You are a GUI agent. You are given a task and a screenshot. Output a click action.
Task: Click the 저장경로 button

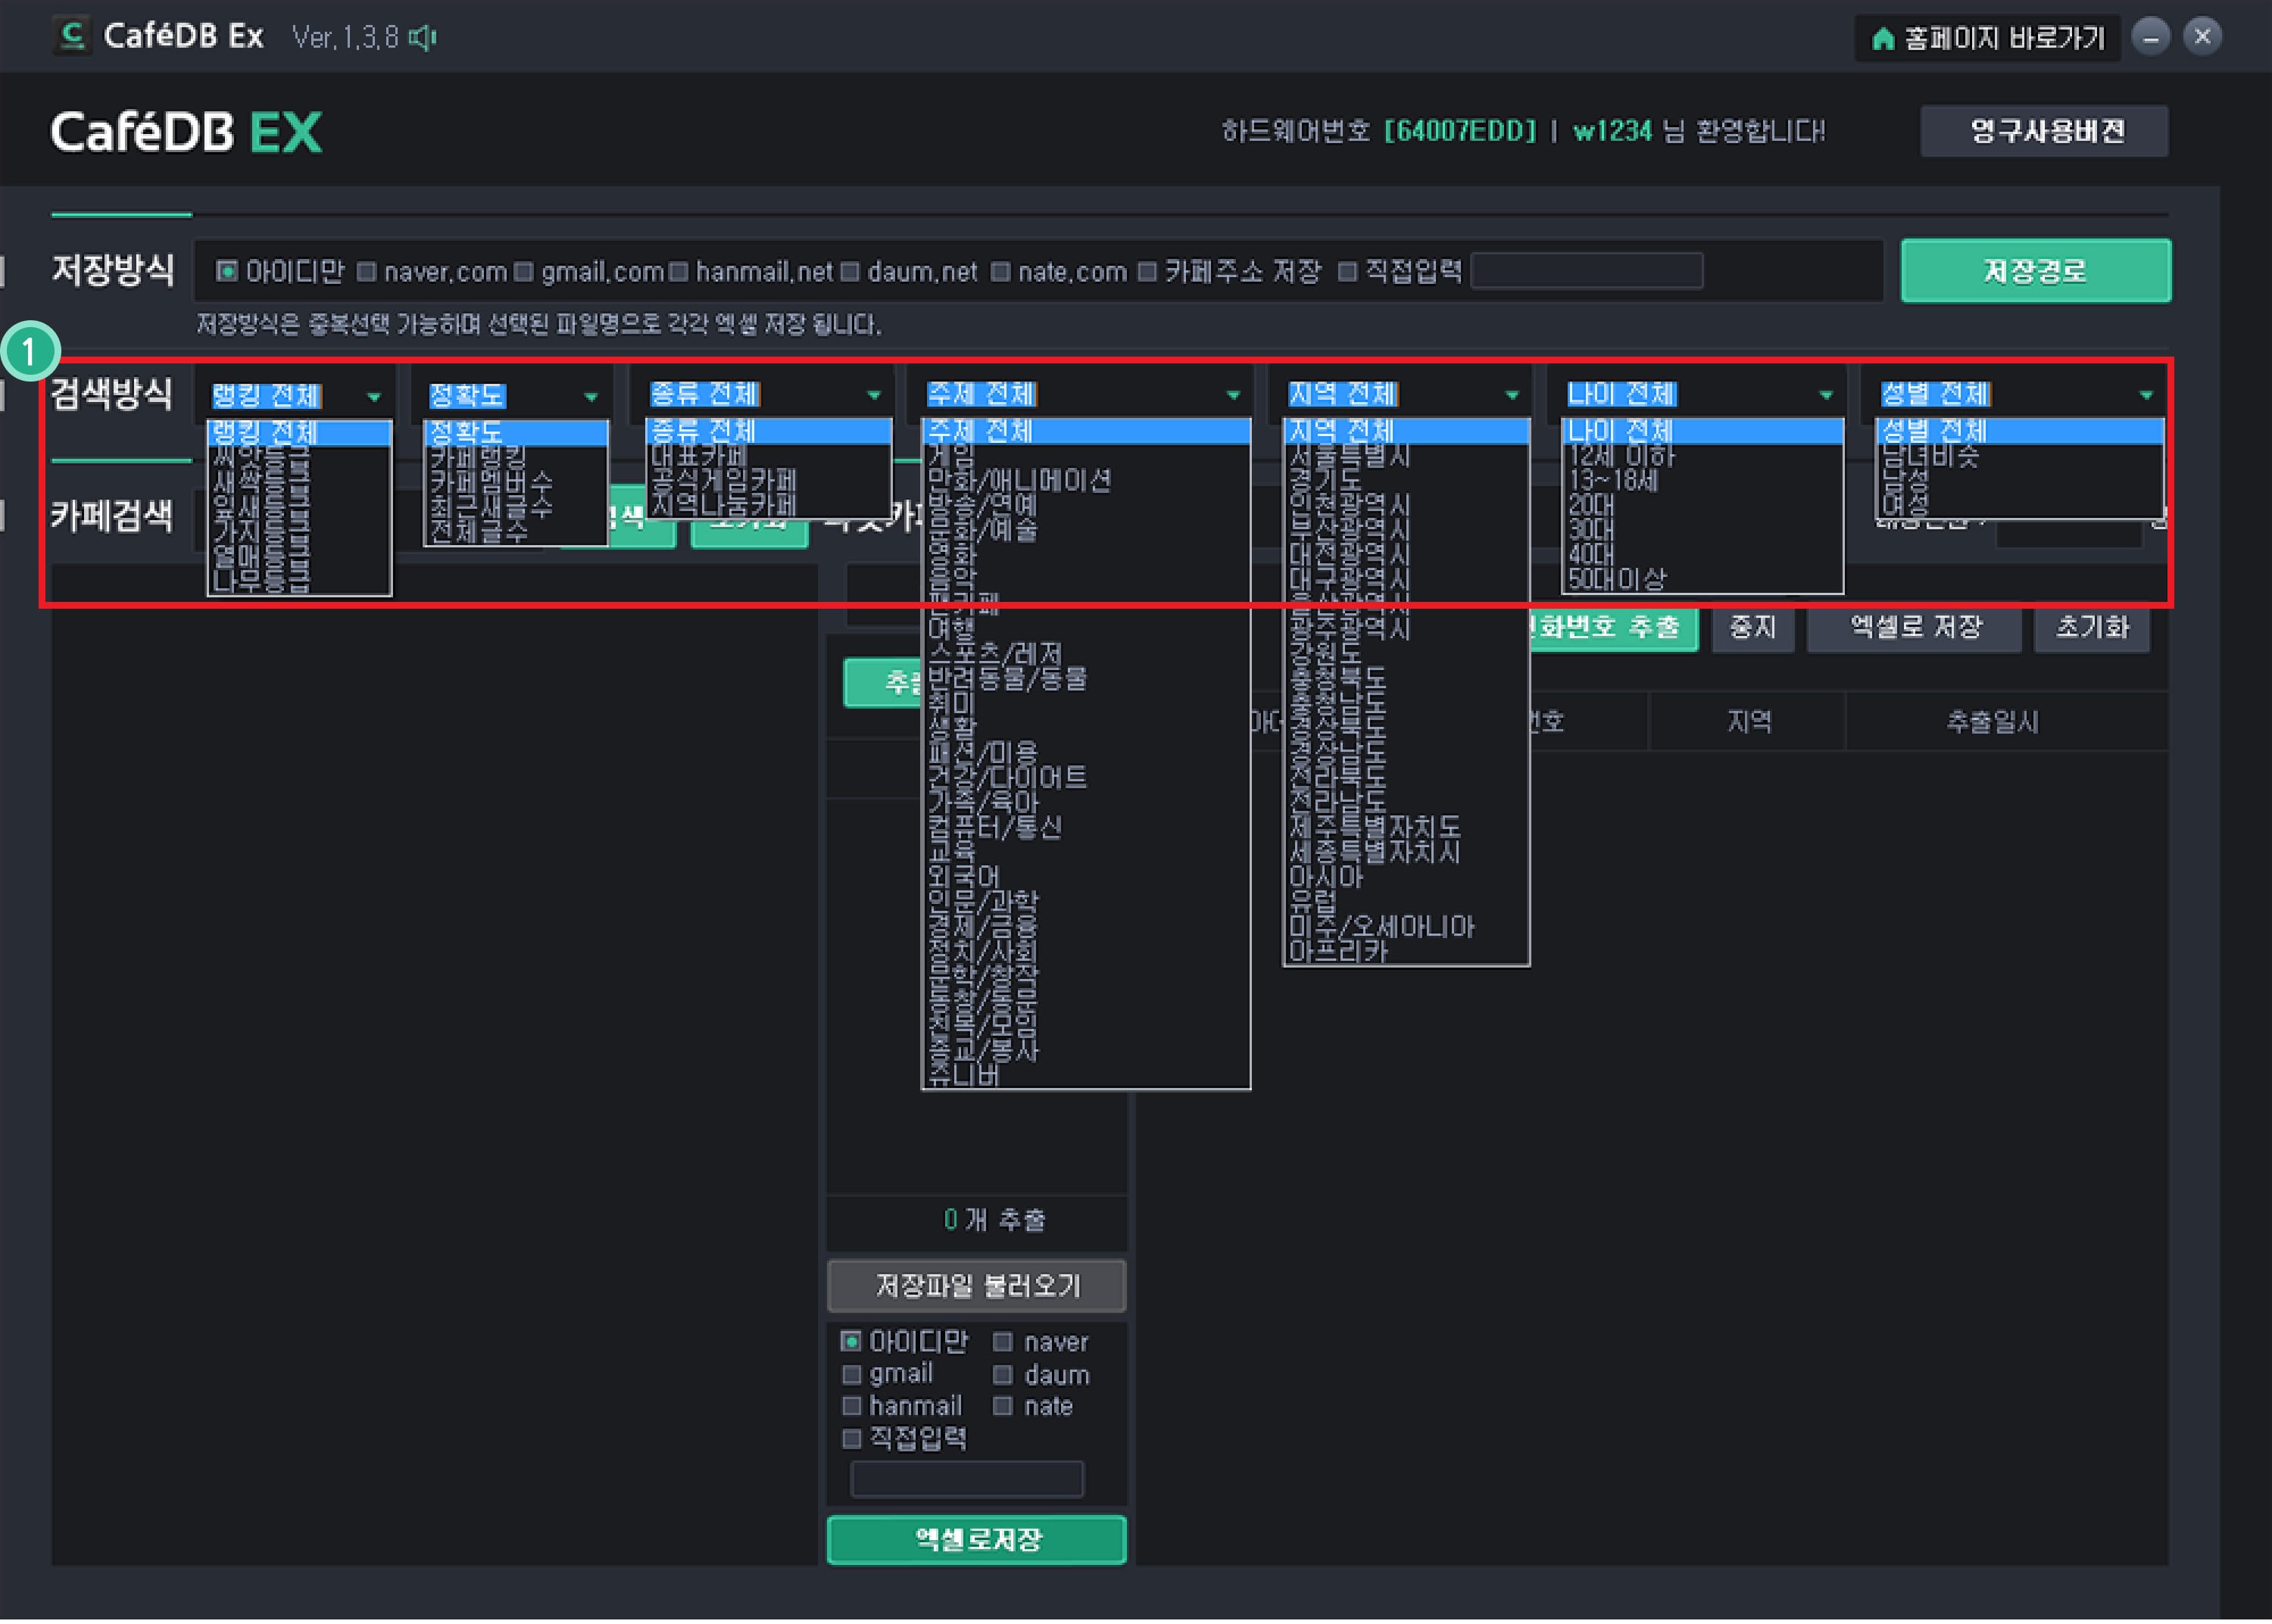click(x=2035, y=271)
